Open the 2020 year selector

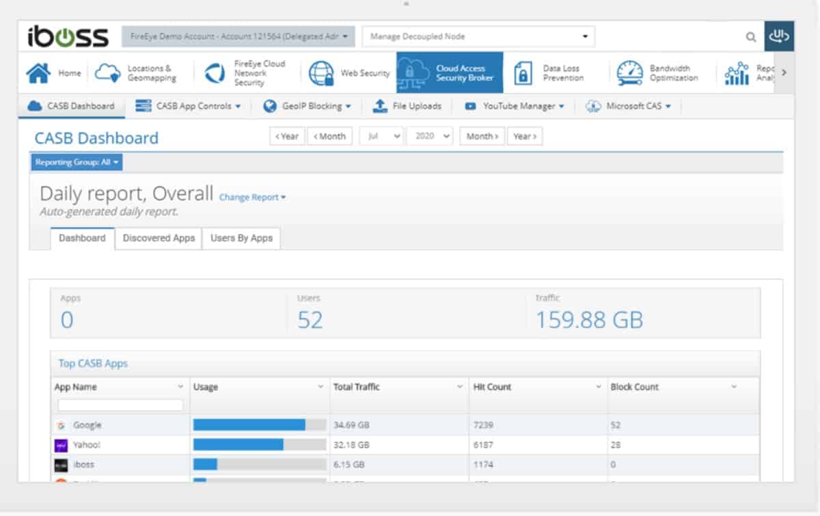[x=430, y=136]
